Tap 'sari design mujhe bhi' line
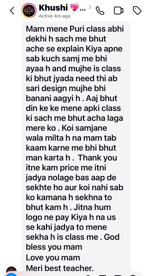148x276 pixels. (66, 88)
